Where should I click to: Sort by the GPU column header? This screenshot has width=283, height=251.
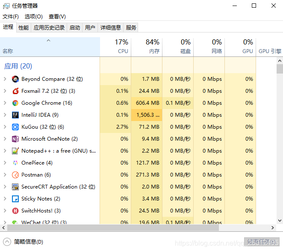pos(240,47)
